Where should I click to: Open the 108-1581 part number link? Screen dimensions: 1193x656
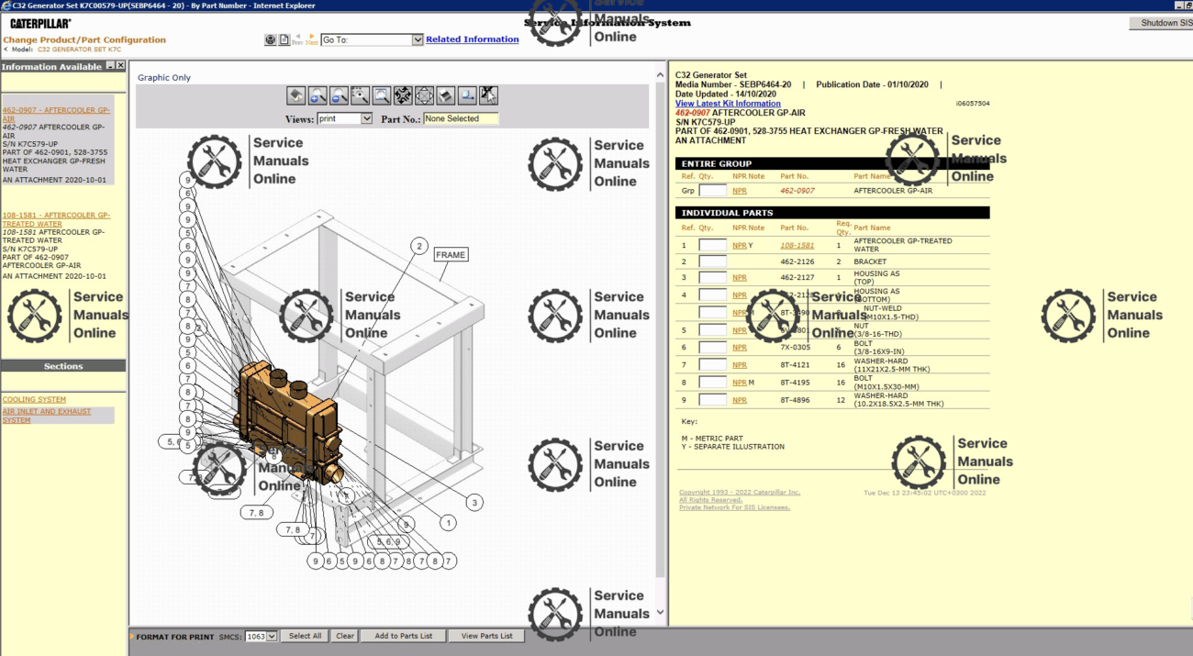tap(797, 245)
